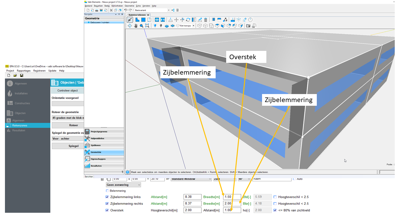The width and height of the screenshot is (396, 222).
Task: Select the arrow selection tool
Action: point(130,20)
